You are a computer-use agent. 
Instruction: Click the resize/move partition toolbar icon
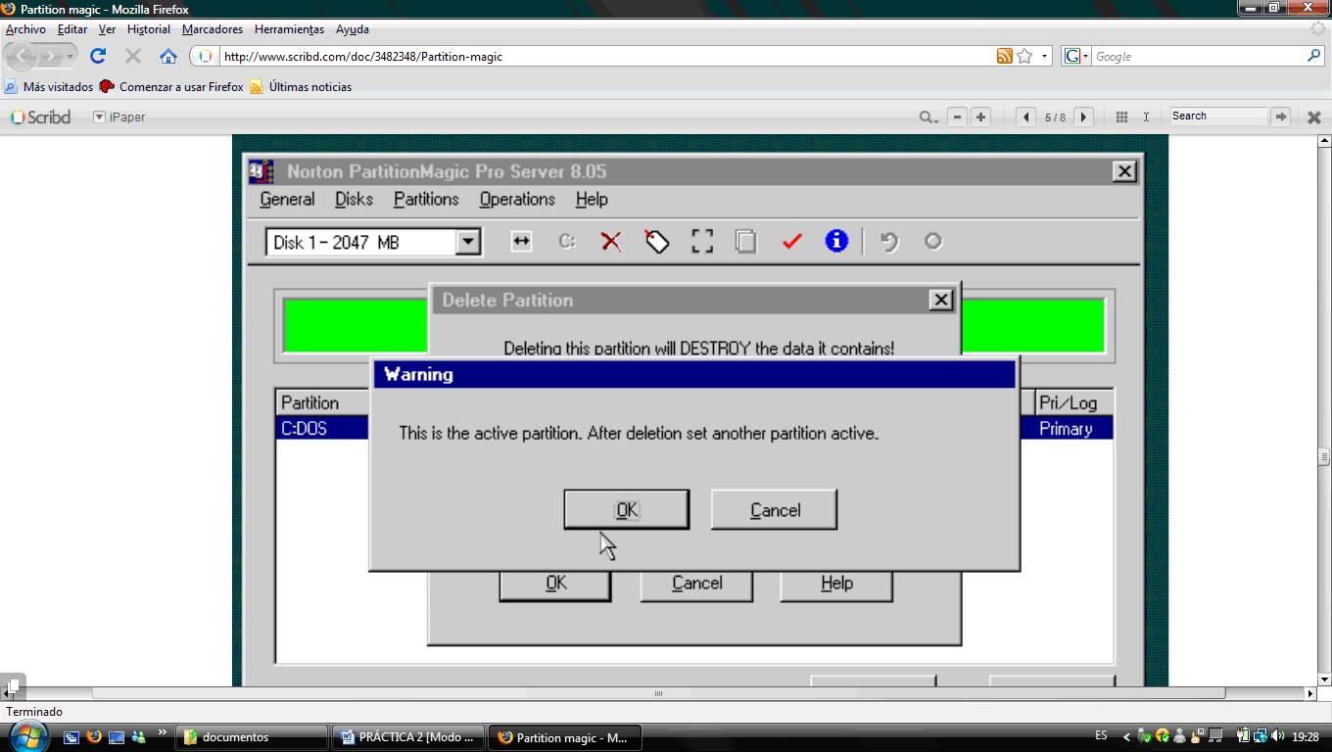pos(521,242)
